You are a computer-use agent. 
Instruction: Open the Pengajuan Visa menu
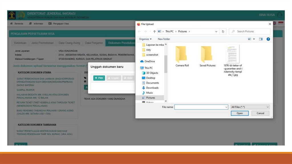coord(59,24)
